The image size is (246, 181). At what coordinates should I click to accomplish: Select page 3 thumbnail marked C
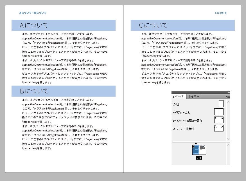[x=202, y=150]
